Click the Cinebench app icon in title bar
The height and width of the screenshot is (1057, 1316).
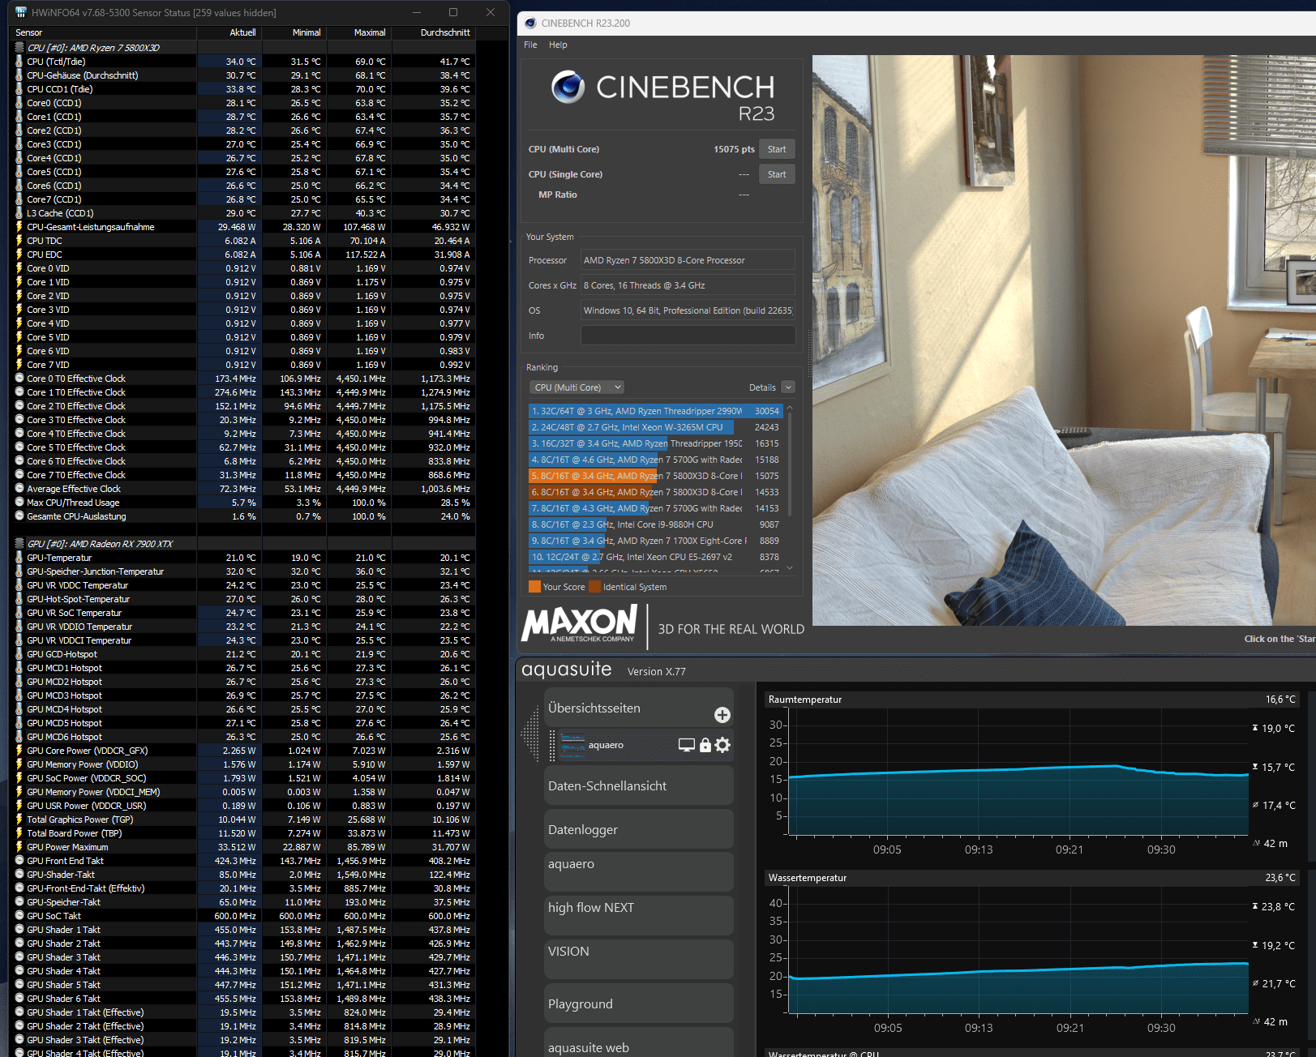pyautogui.click(x=530, y=23)
